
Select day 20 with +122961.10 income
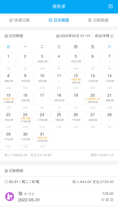[x=93, y=98]
